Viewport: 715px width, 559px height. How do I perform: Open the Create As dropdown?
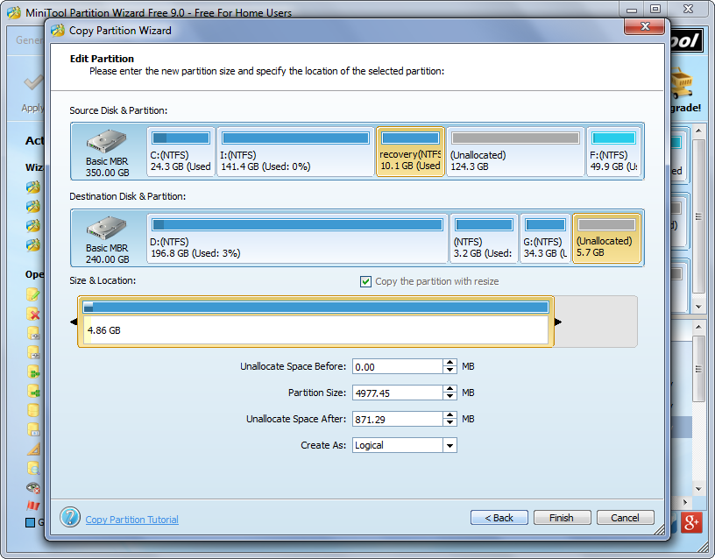[x=450, y=445]
